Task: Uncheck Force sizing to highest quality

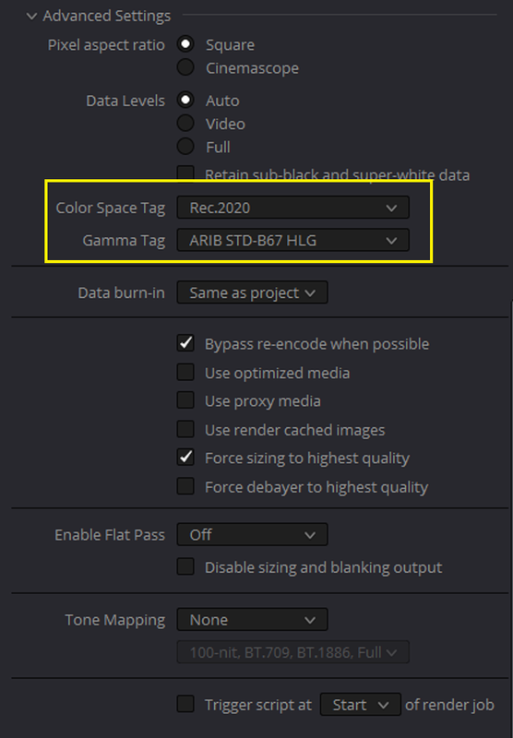Action: click(185, 457)
